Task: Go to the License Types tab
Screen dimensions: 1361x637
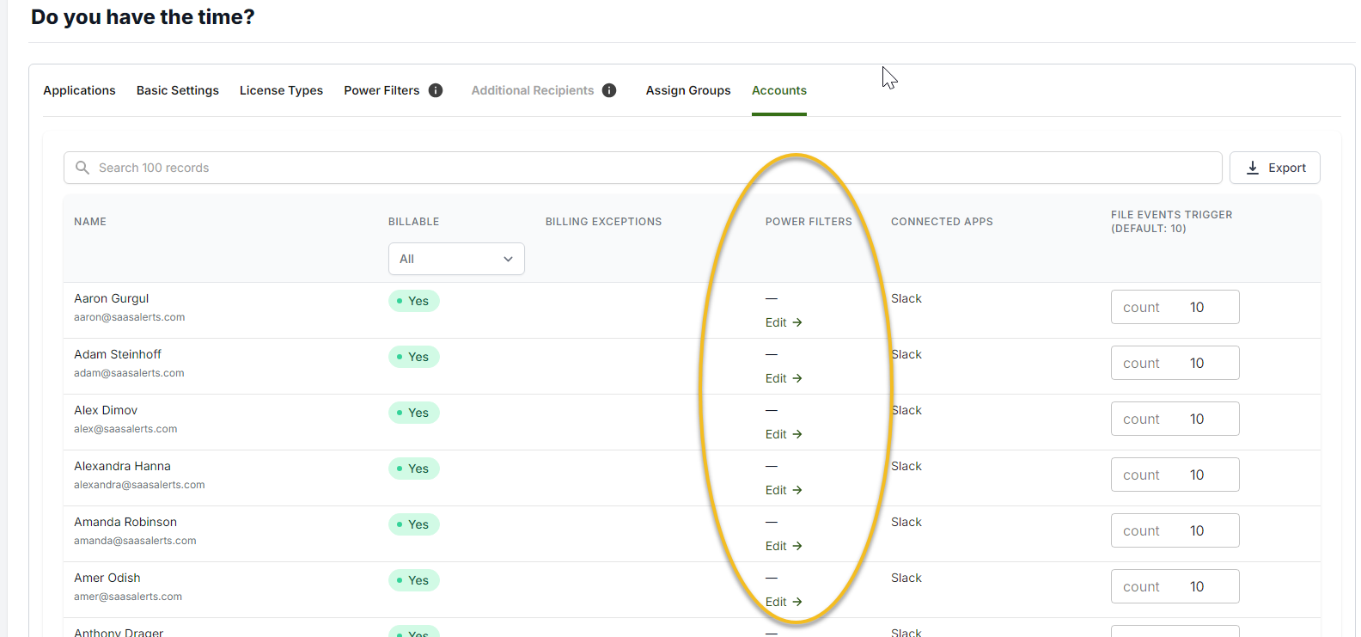Action: tap(281, 90)
